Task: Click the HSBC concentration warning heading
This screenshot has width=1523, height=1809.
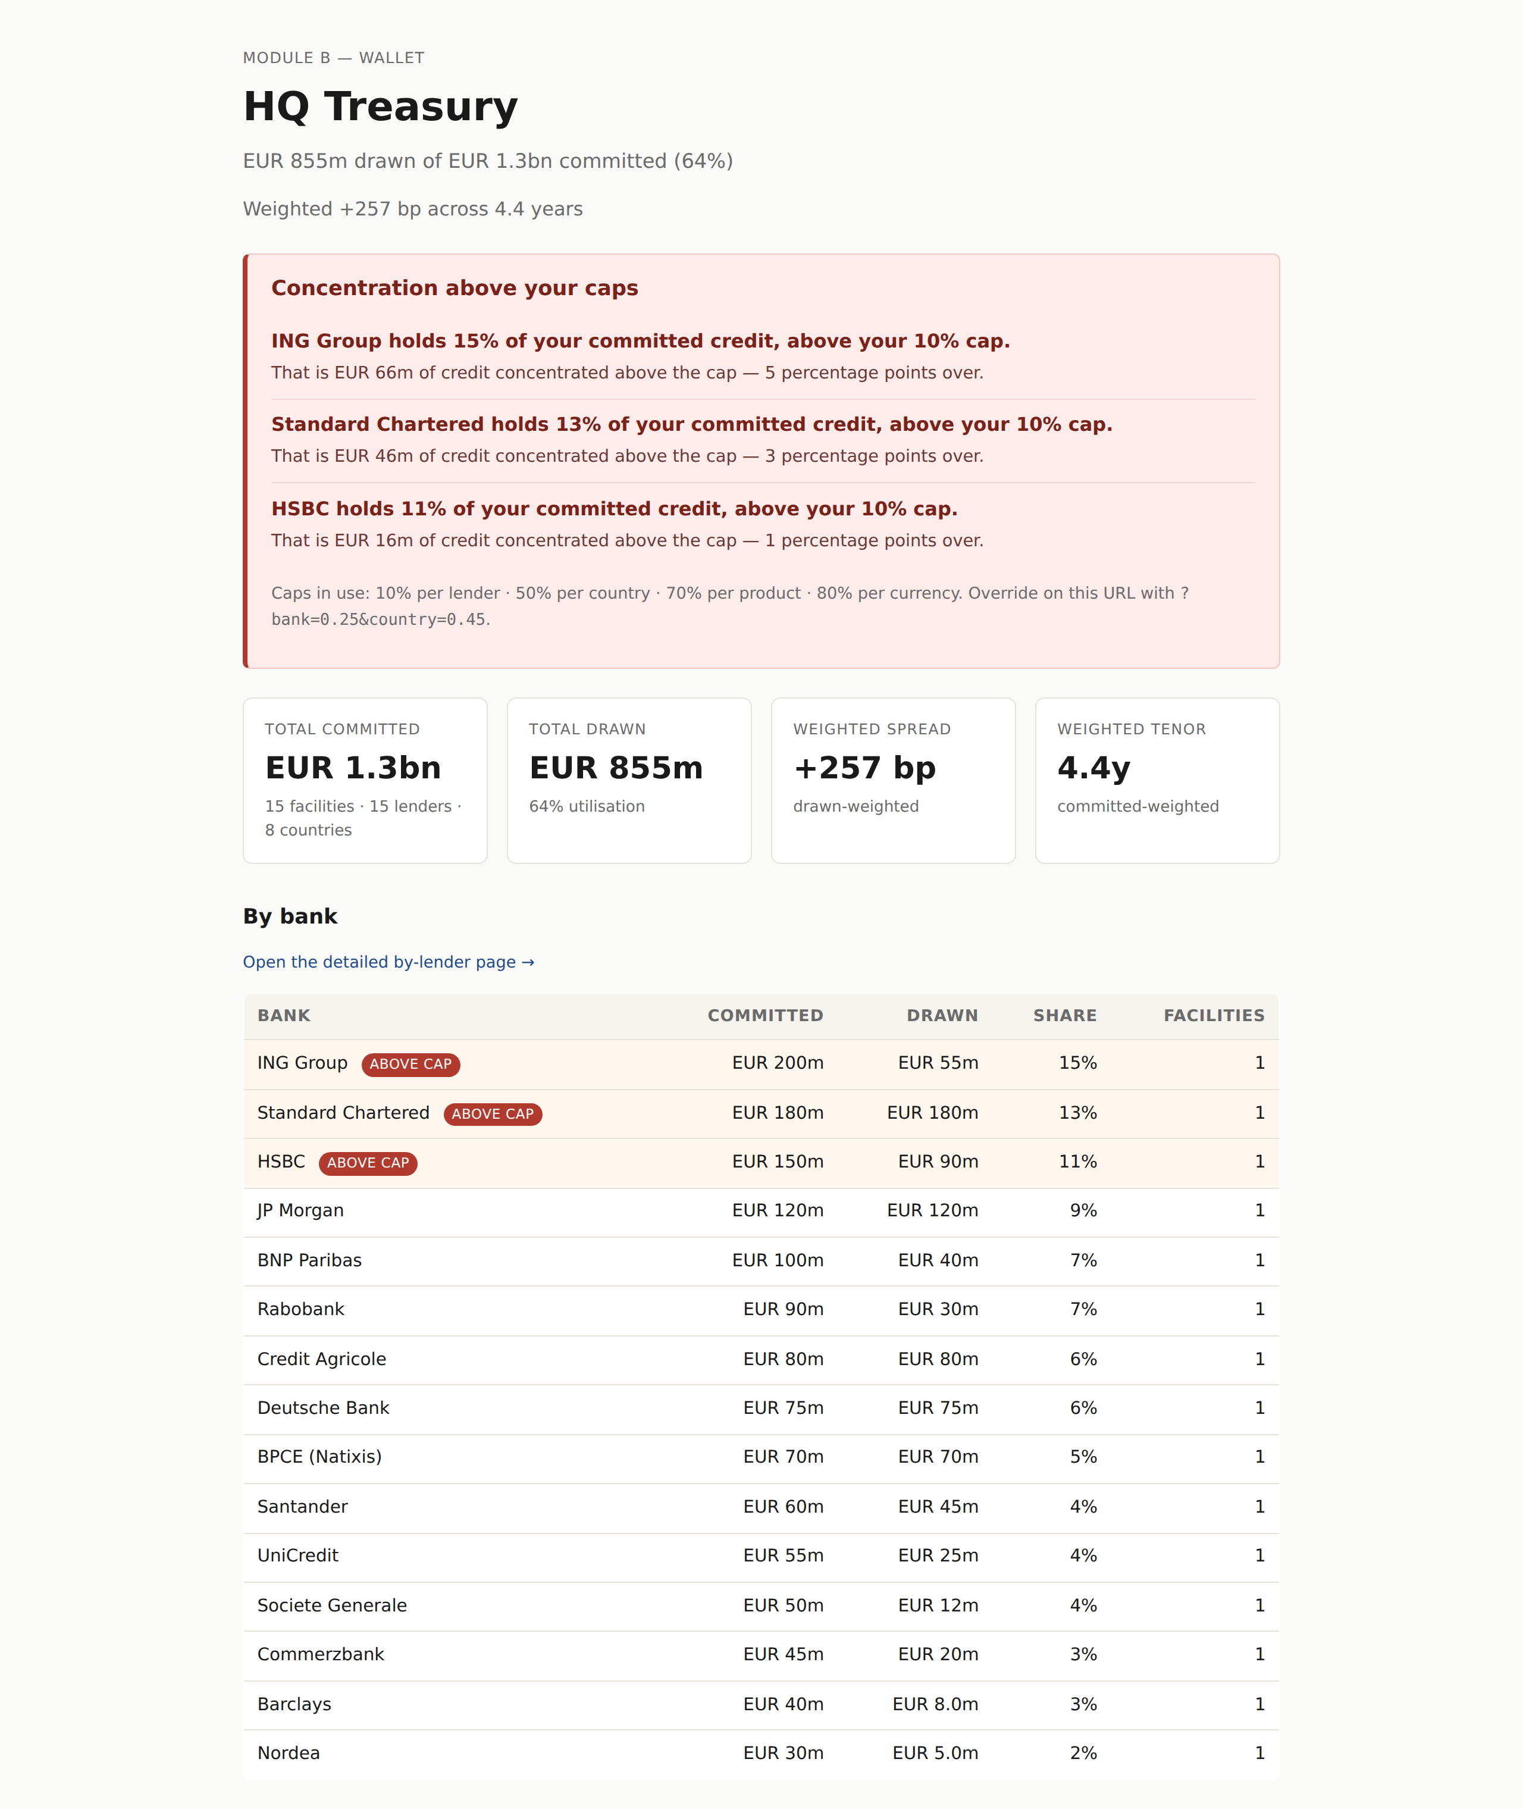Action: tap(614, 509)
